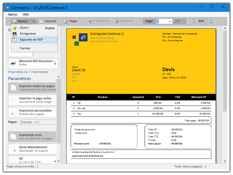233x175 pixels.
Task: Send the document via Courriel
Action: (x=48, y=21)
